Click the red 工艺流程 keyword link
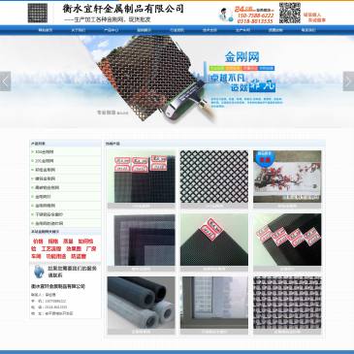This screenshot has width=354, height=354. click(x=51, y=249)
